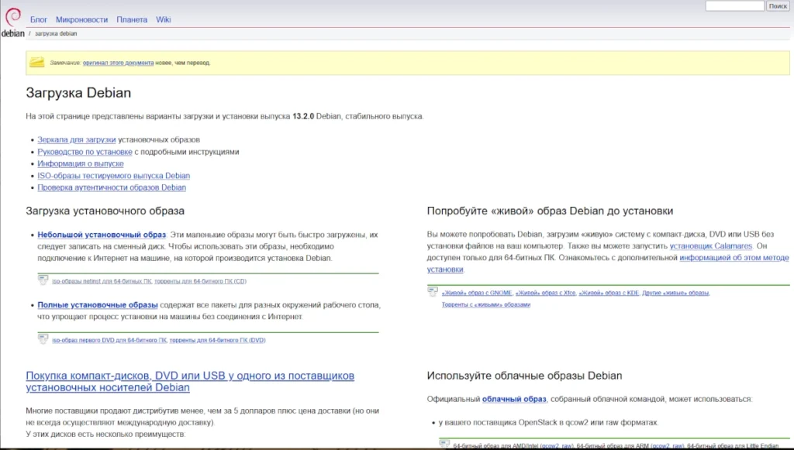
Task: Open the Wiki menu item
Action: [163, 19]
